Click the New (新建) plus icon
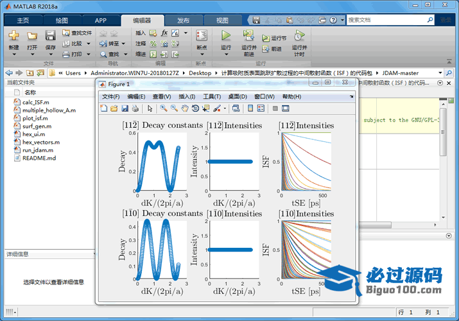 13,36
